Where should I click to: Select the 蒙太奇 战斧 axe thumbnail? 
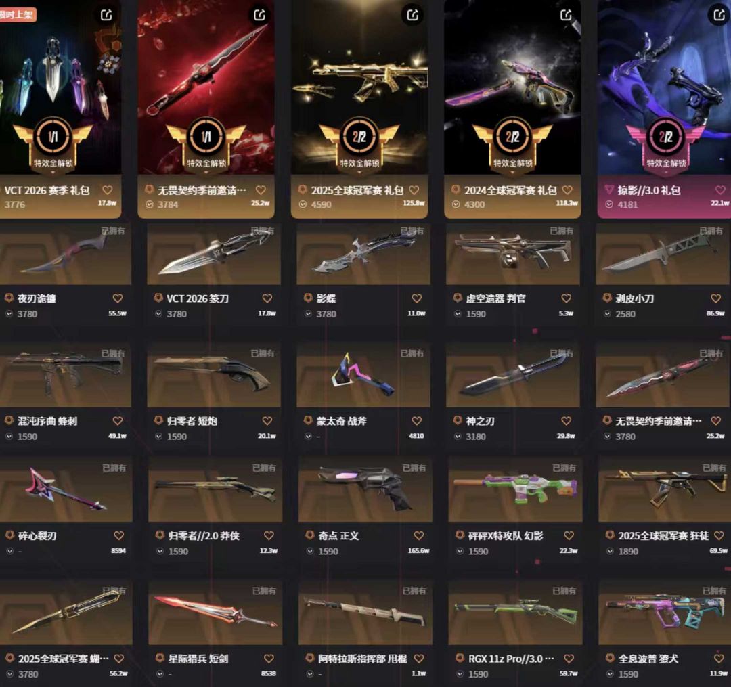(363, 375)
